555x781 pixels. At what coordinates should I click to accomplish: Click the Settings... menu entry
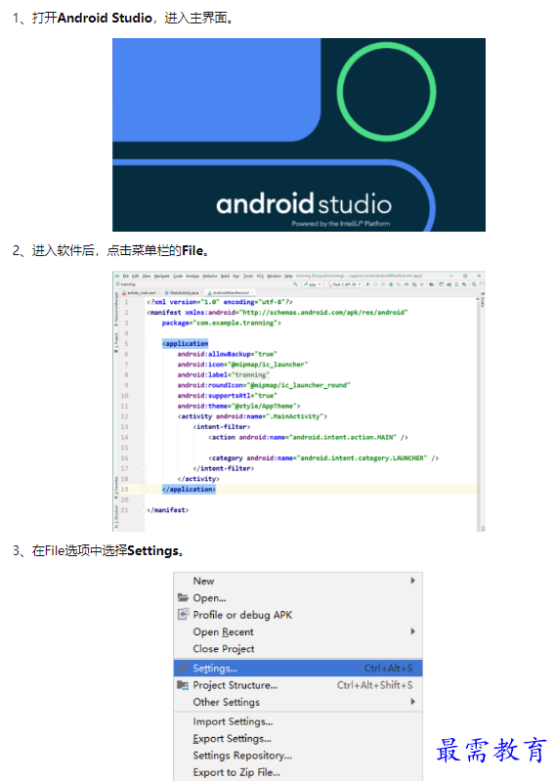point(298,668)
